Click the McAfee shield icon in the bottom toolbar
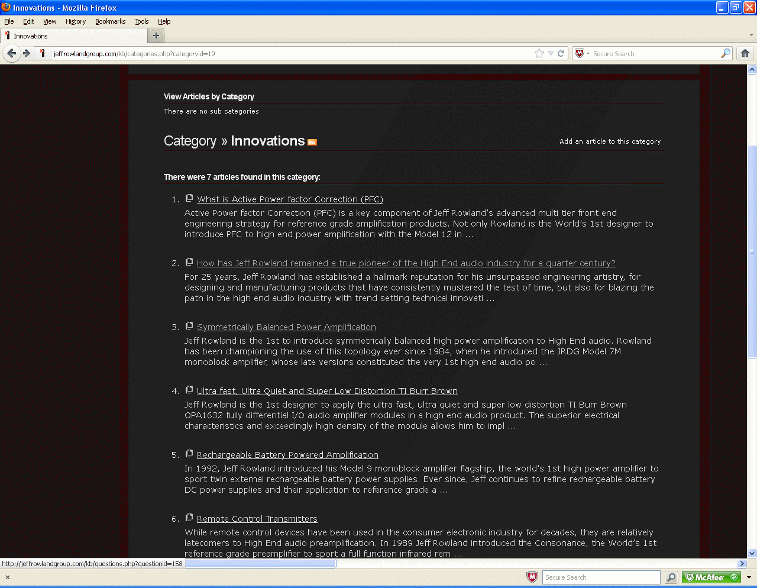Image resolution: width=757 pixels, height=588 pixels. pyautogui.click(x=532, y=577)
